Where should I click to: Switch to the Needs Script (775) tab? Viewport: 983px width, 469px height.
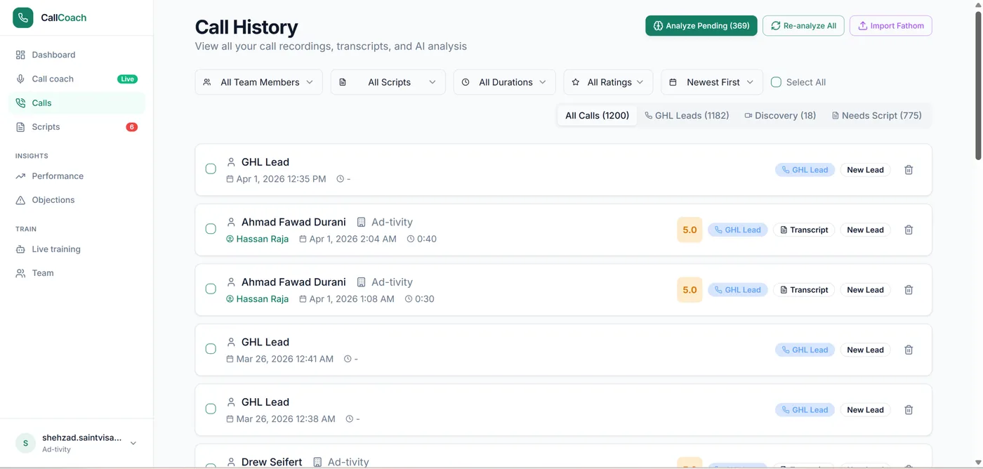click(877, 116)
